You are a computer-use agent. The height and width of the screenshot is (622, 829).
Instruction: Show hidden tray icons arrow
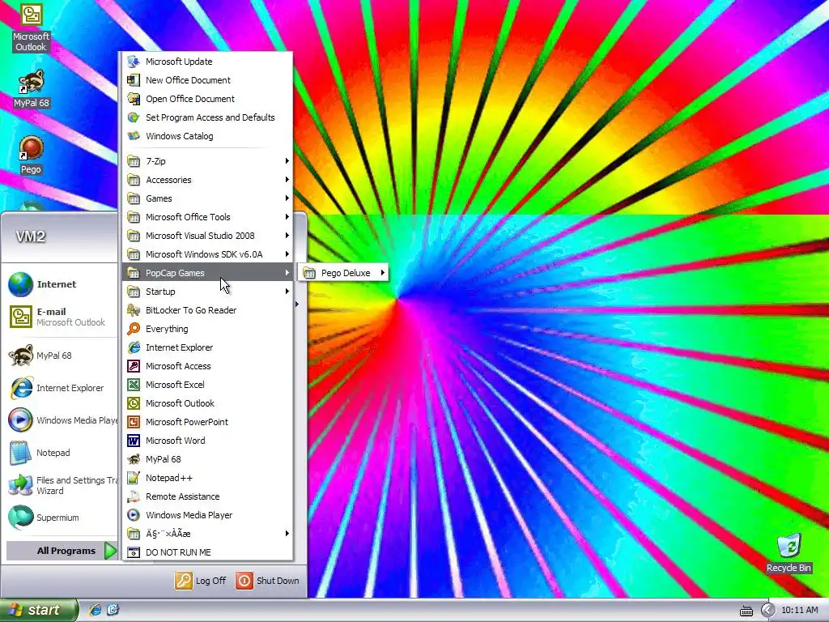(767, 611)
